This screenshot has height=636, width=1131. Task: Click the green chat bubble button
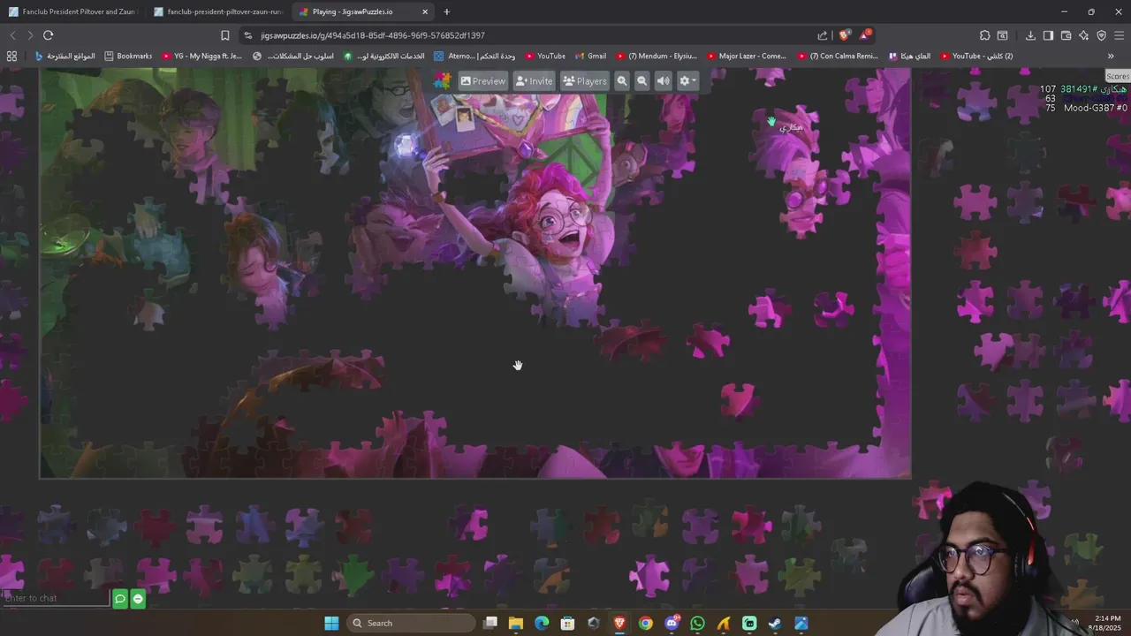pos(120,599)
